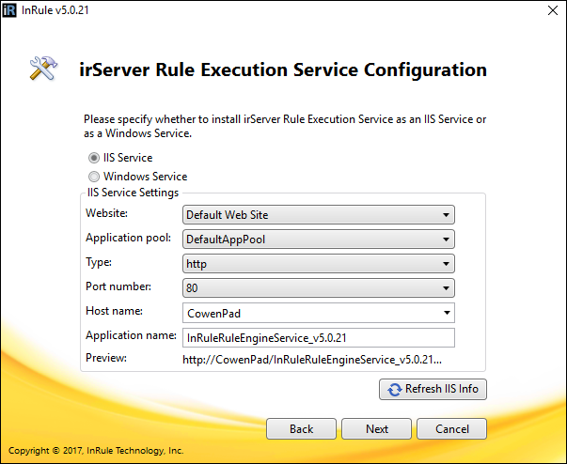Open the Application pool dropdown showing DefaultAppPool
Image resolution: width=567 pixels, height=464 pixels.
[x=319, y=239]
